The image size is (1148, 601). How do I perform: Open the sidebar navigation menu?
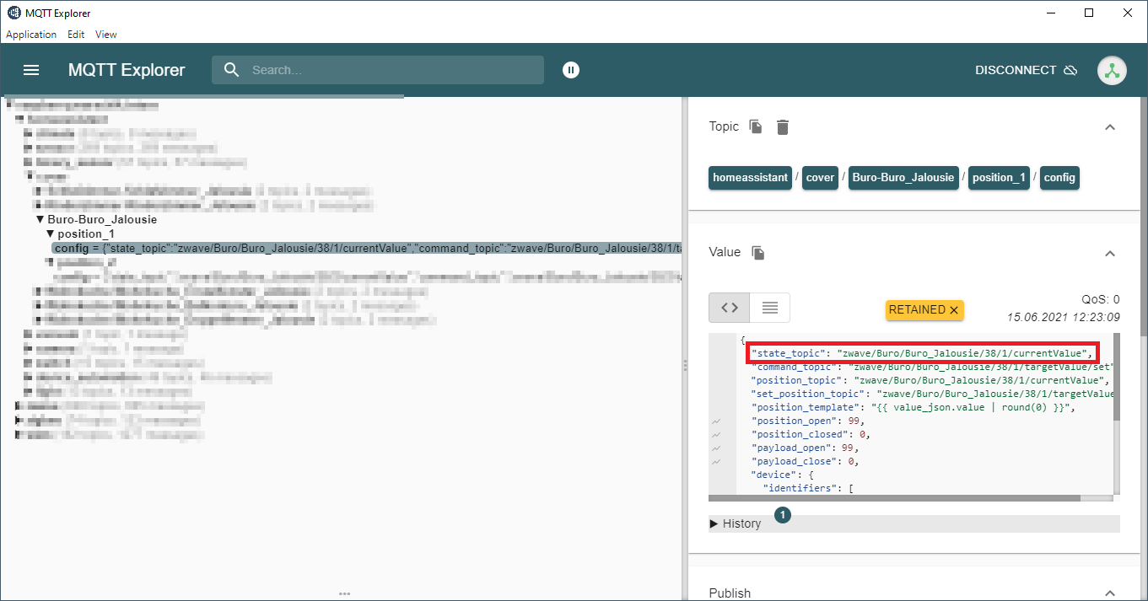pyautogui.click(x=31, y=70)
